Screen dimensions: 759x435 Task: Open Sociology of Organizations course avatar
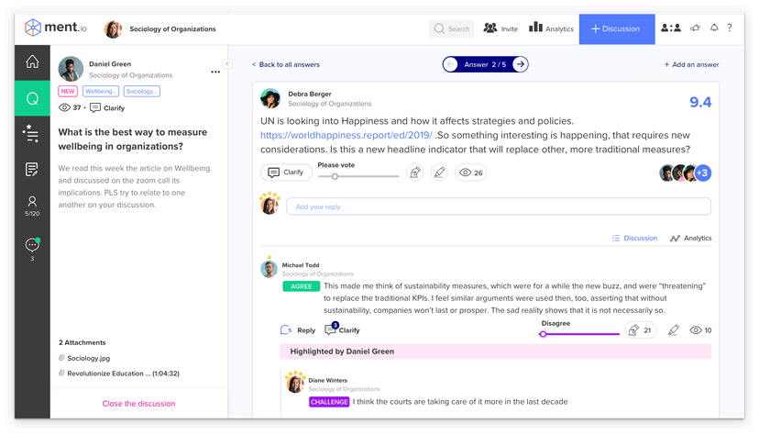point(113,29)
